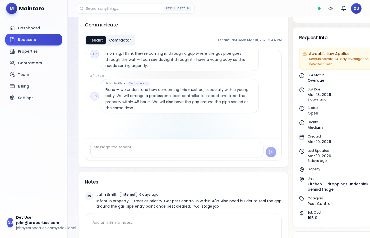The image size is (370, 238).
Task: Click the send message arrow button
Action: pyautogui.click(x=271, y=152)
